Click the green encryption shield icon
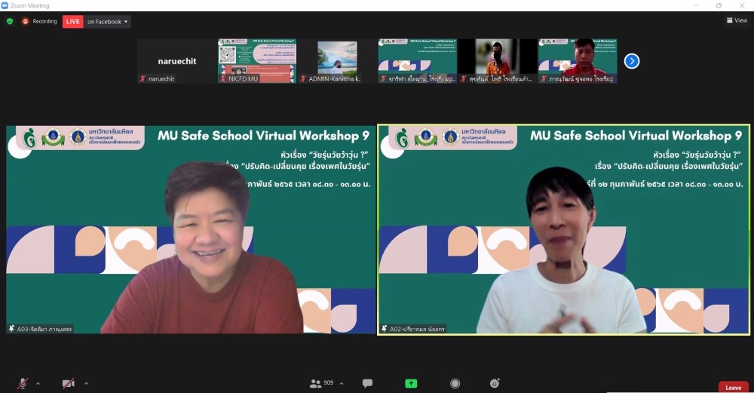Image resolution: width=754 pixels, height=393 pixels. point(10,21)
